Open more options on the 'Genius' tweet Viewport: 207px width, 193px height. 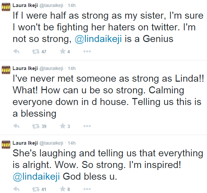[87, 52]
